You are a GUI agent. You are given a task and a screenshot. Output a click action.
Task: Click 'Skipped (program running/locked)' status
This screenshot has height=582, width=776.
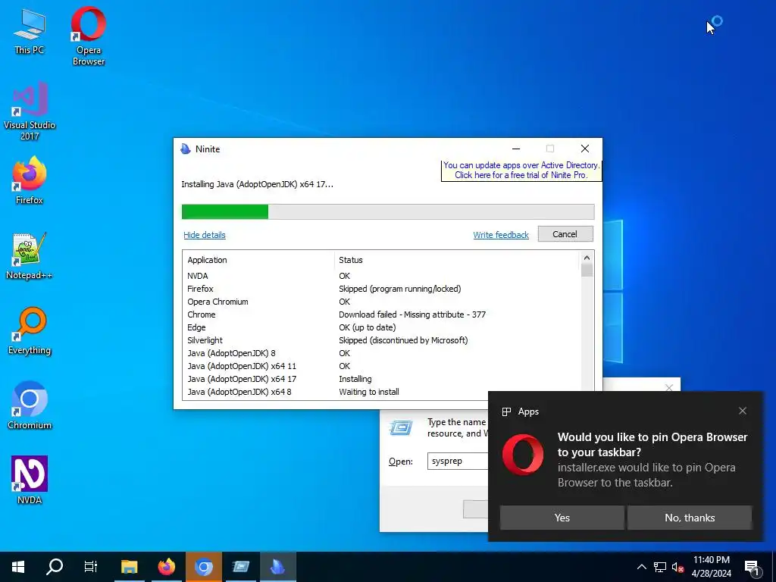tap(400, 289)
